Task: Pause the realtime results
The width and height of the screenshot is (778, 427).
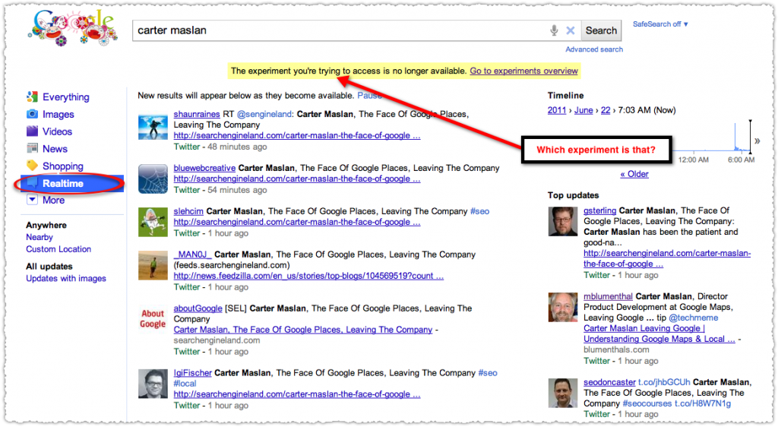Action: click(x=370, y=95)
